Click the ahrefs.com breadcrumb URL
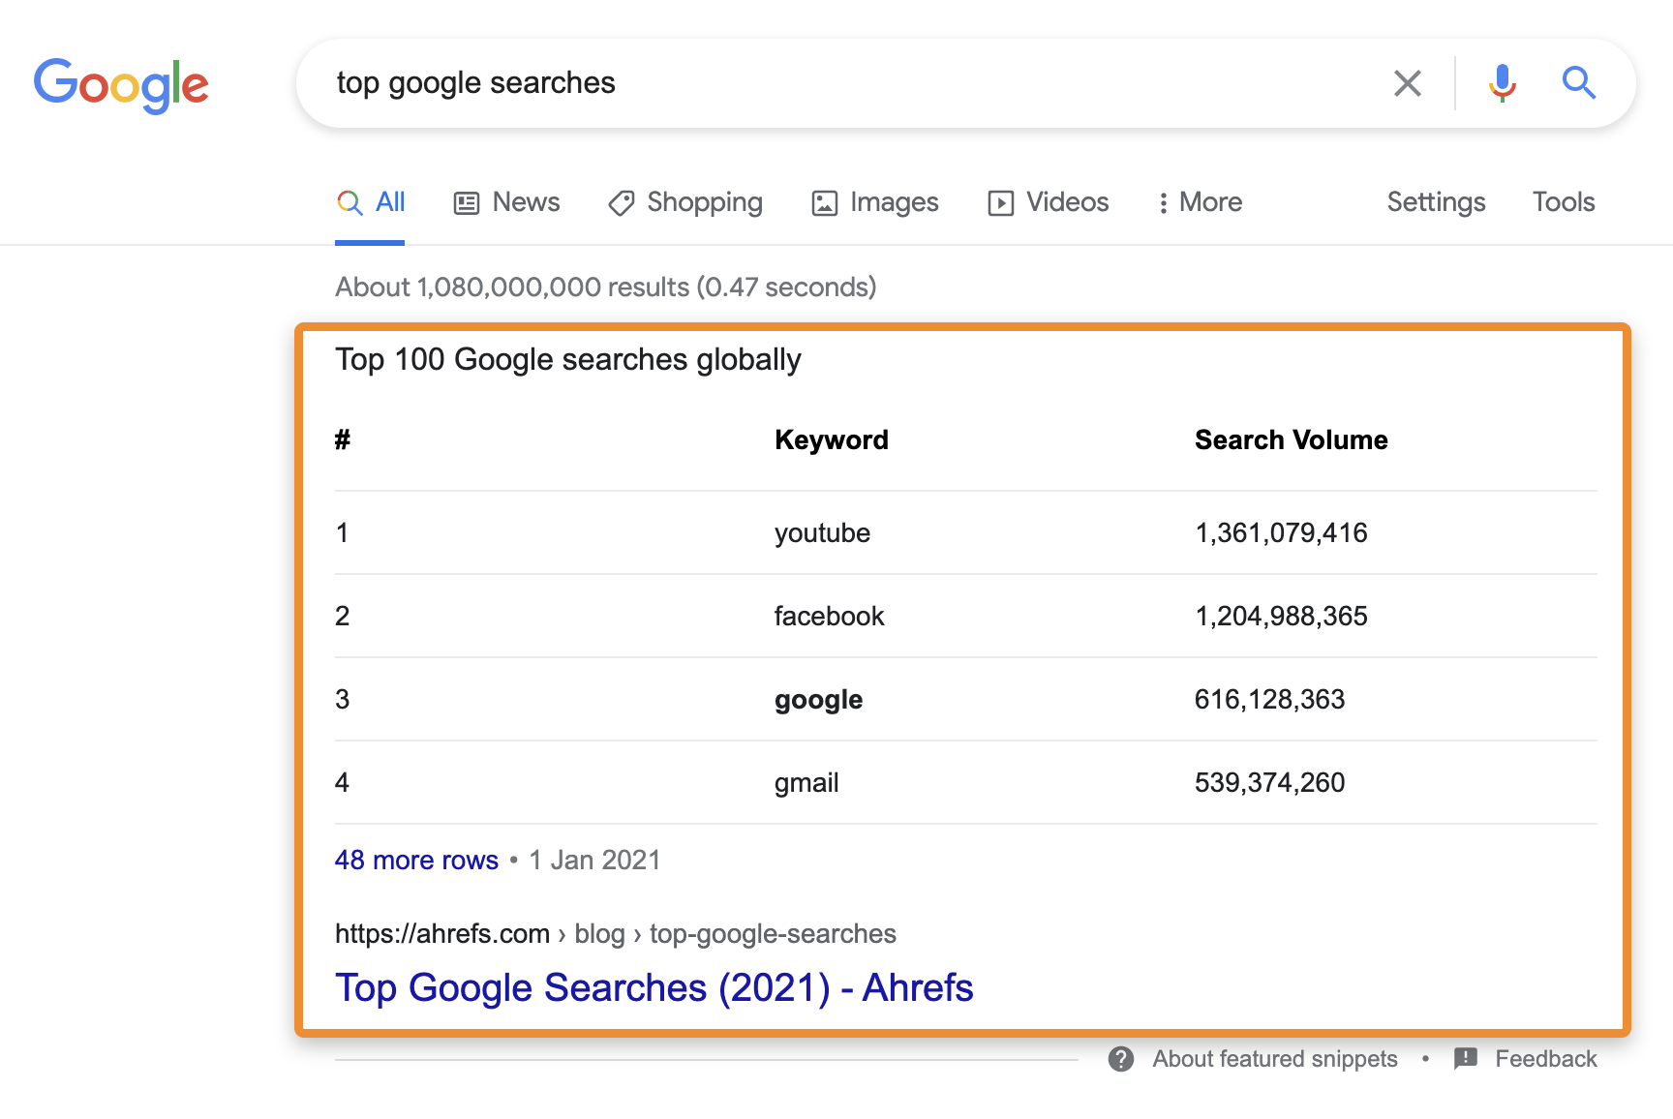This screenshot has width=1673, height=1119. click(441, 933)
